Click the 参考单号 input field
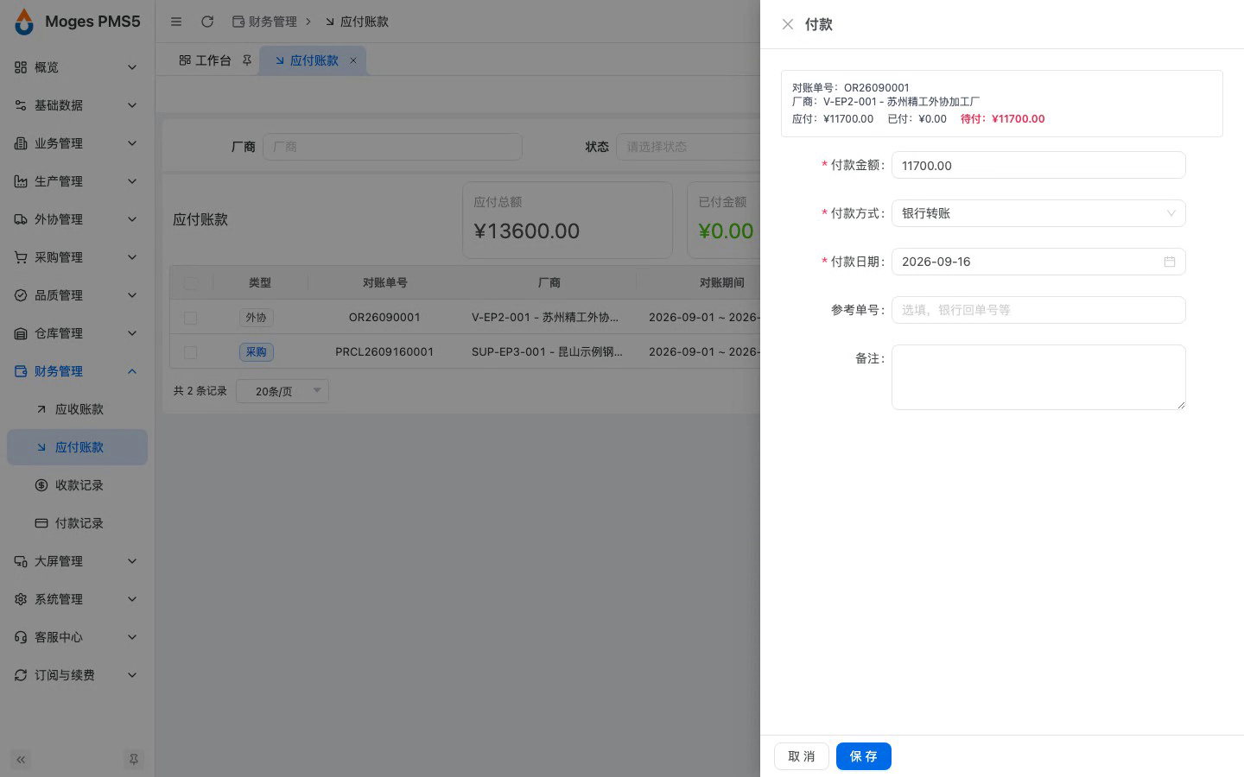1244x777 pixels. pos(1038,310)
